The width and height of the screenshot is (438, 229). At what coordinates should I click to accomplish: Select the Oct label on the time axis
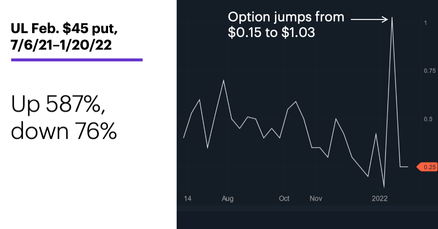[x=284, y=198]
